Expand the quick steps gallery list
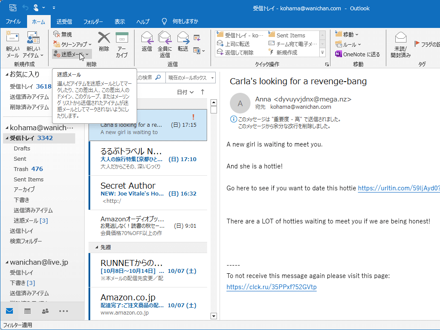 coord(322,52)
